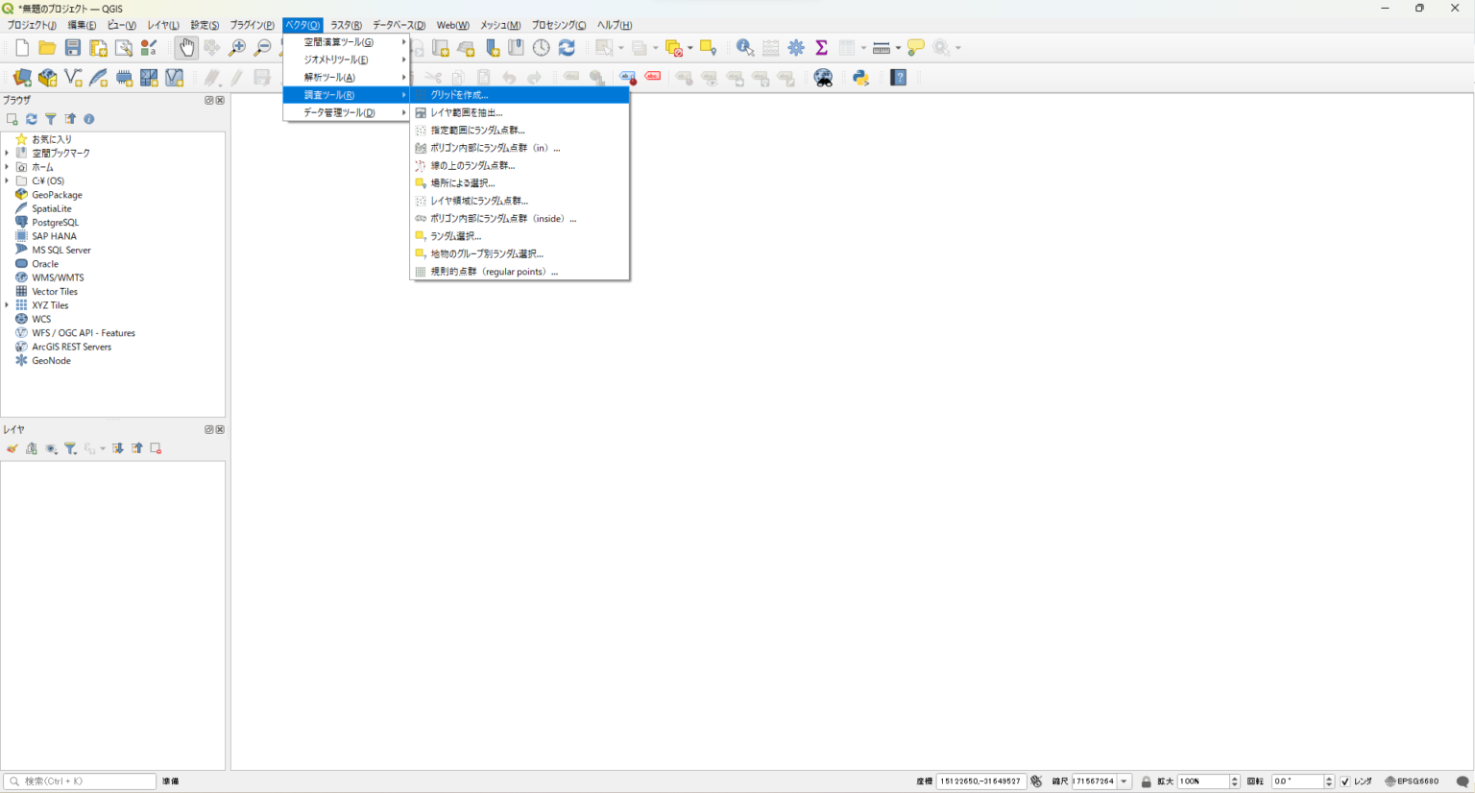Expand the C:¥ (OS) drive node
This screenshot has width=1475, height=793.
coord(7,180)
